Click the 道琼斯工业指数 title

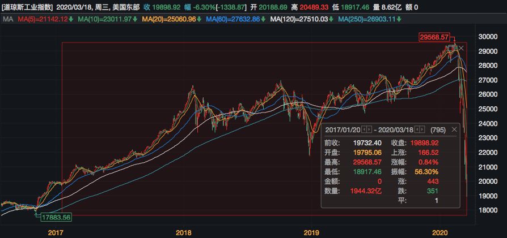(27, 7)
